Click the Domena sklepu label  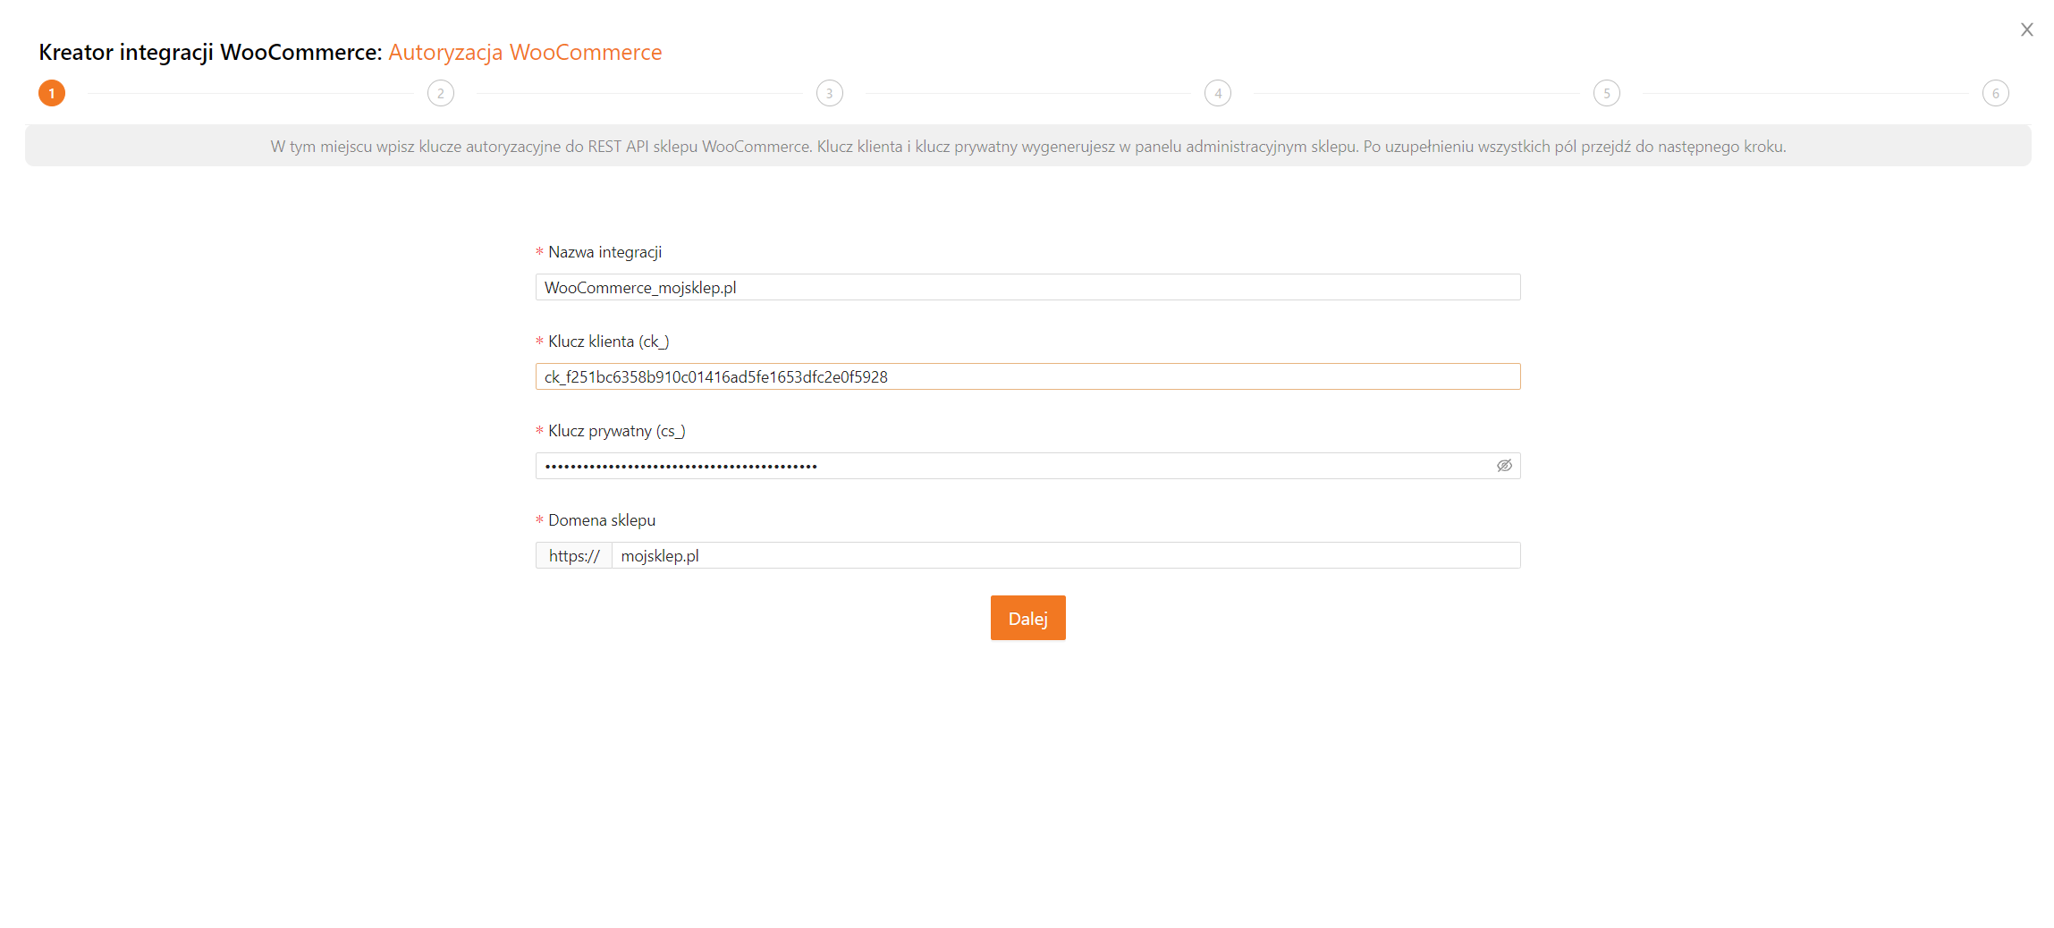click(601, 520)
